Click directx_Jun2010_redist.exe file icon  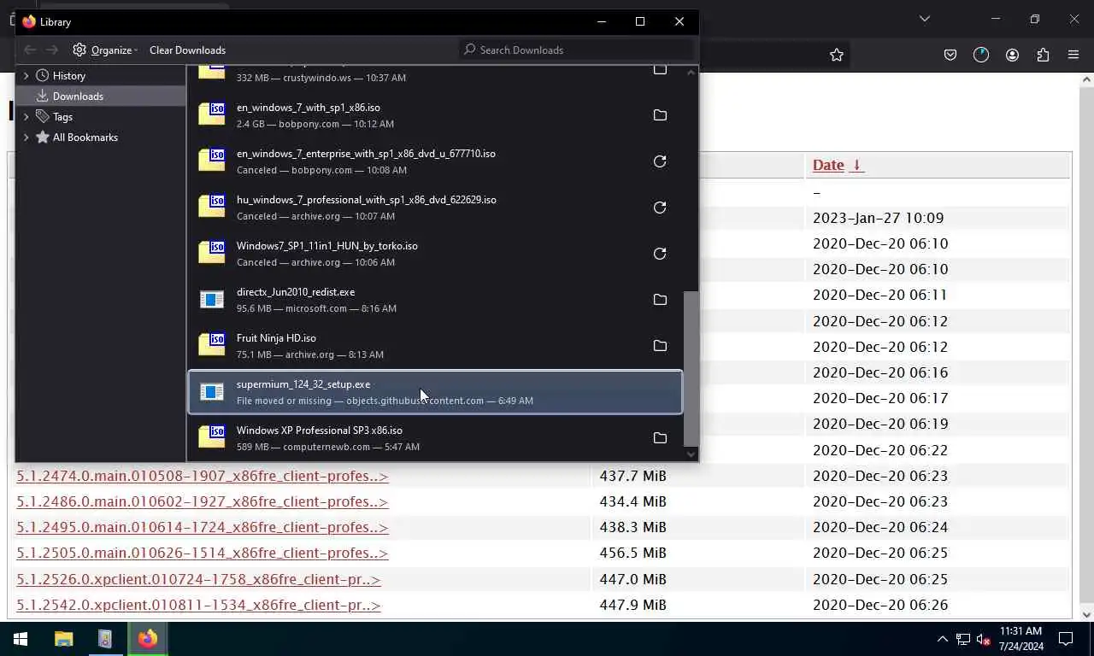(x=212, y=299)
